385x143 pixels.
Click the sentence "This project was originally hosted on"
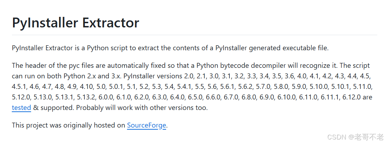click(69, 125)
